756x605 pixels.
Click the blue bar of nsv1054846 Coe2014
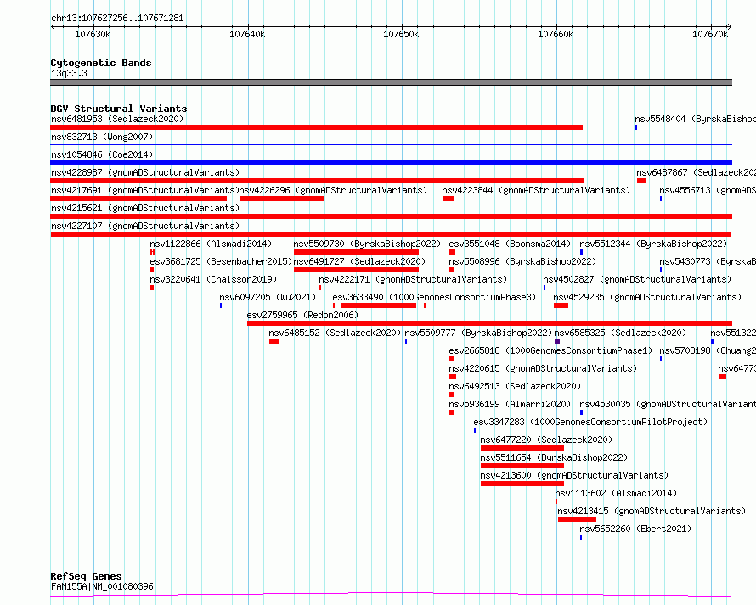(391, 163)
